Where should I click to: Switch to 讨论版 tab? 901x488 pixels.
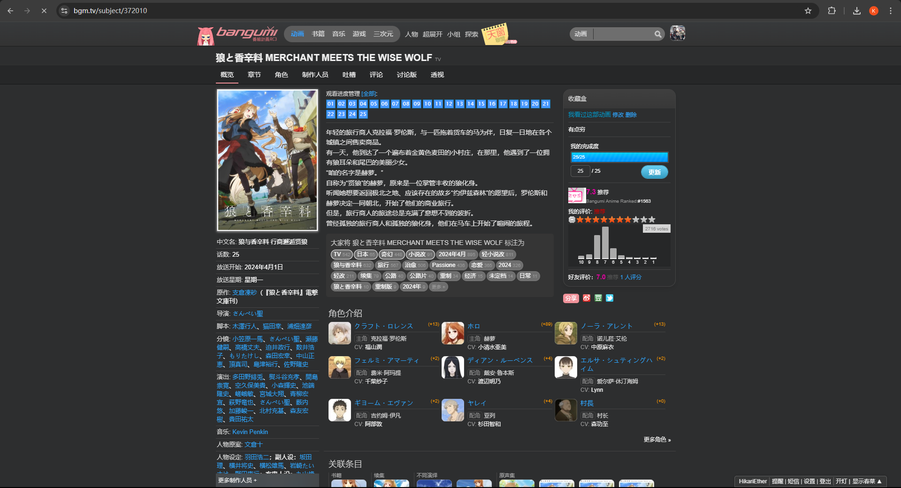407,75
